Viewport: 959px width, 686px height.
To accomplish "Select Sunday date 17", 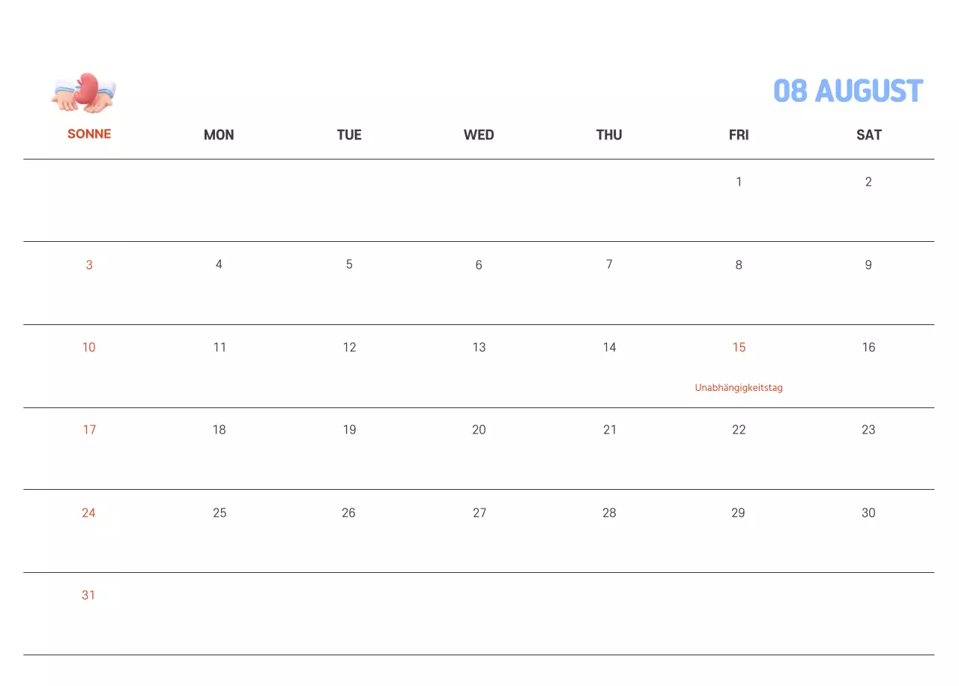I will point(89,430).
